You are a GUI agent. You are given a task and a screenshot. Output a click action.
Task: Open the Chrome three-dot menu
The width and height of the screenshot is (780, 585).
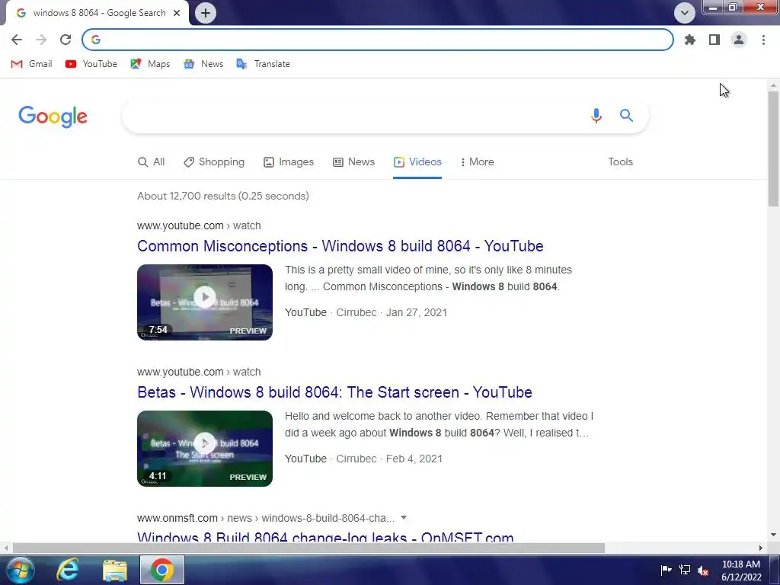pos(763,40)
